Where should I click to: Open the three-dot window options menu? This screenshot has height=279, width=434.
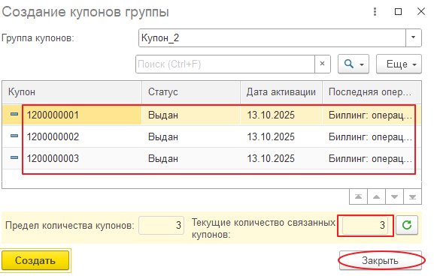(x=375, y=11)
